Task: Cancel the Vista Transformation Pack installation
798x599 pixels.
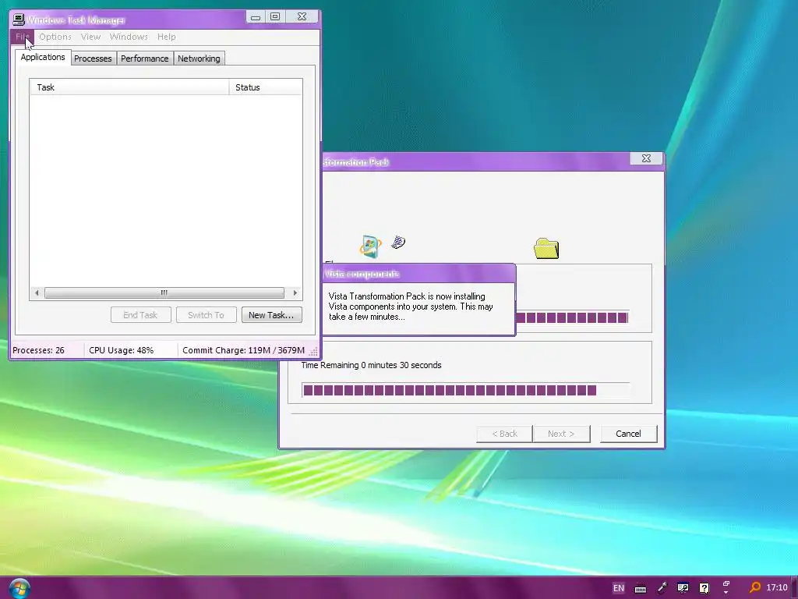Action: 629,434
